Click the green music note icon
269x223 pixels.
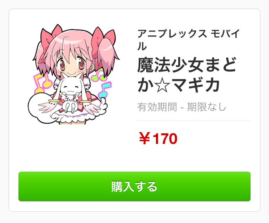tap(99, 76)
